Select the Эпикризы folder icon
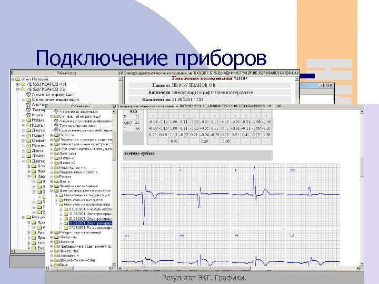Screen dimensions: 379x284 point(56,237)
